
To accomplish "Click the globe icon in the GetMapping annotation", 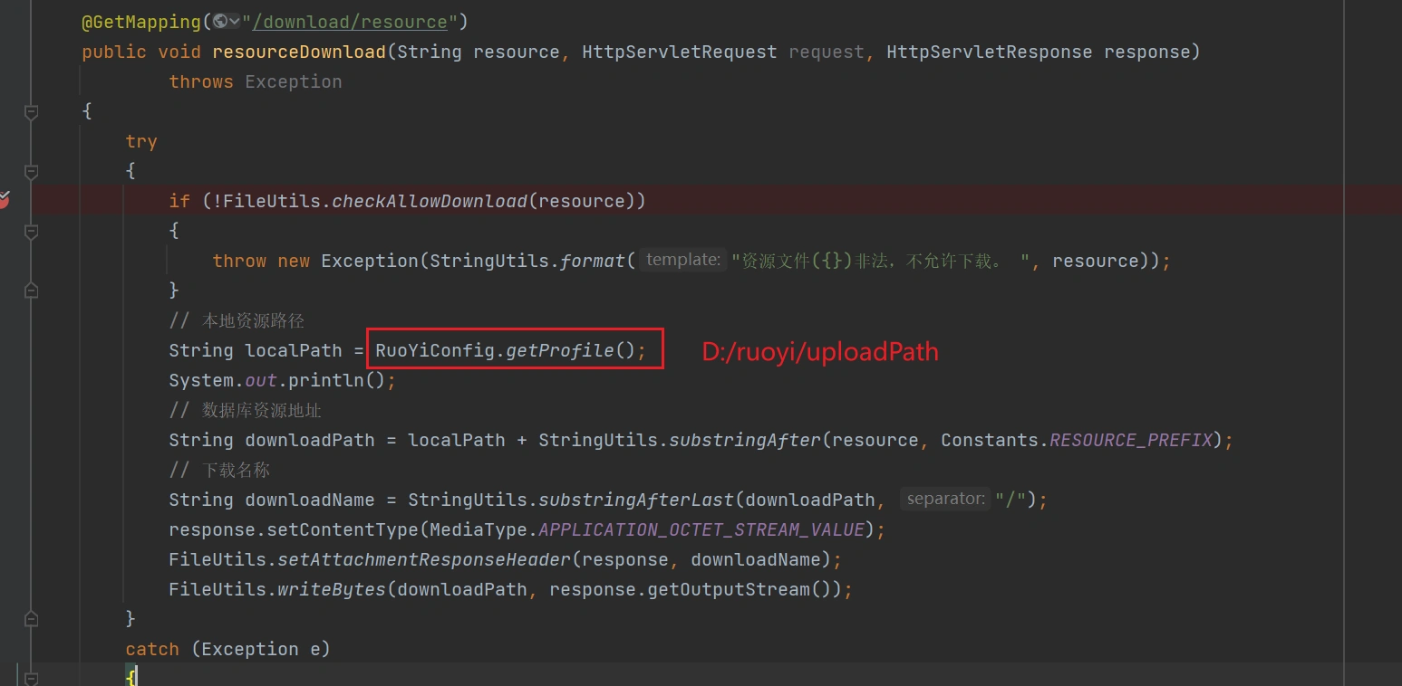I will [219, 21].
